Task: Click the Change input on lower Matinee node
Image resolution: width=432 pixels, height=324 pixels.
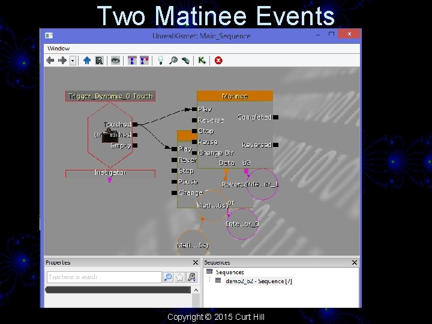Action: [x=175, y=193]
